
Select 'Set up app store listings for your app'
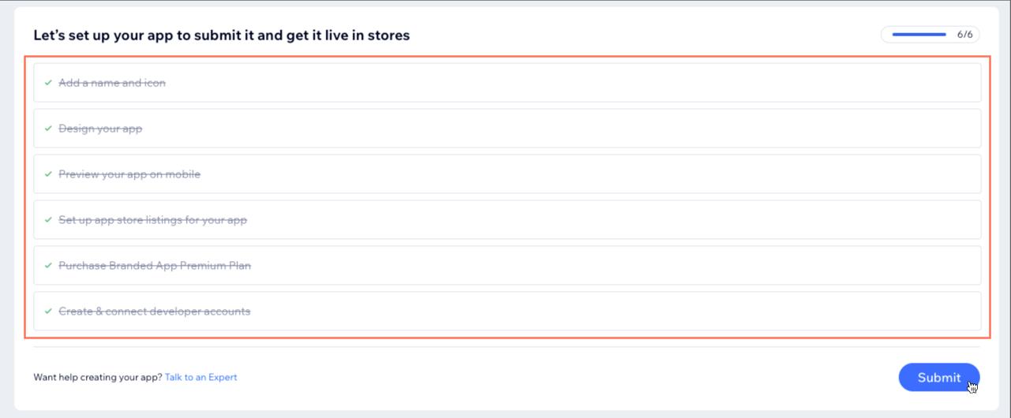point(152,220)
